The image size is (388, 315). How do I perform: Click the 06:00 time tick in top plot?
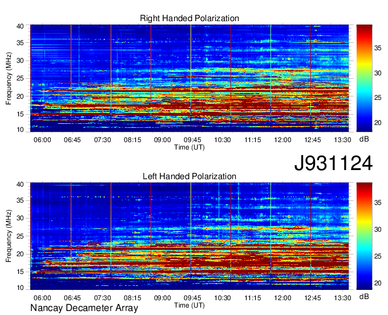pyautogui.click(x=42, y=140)
